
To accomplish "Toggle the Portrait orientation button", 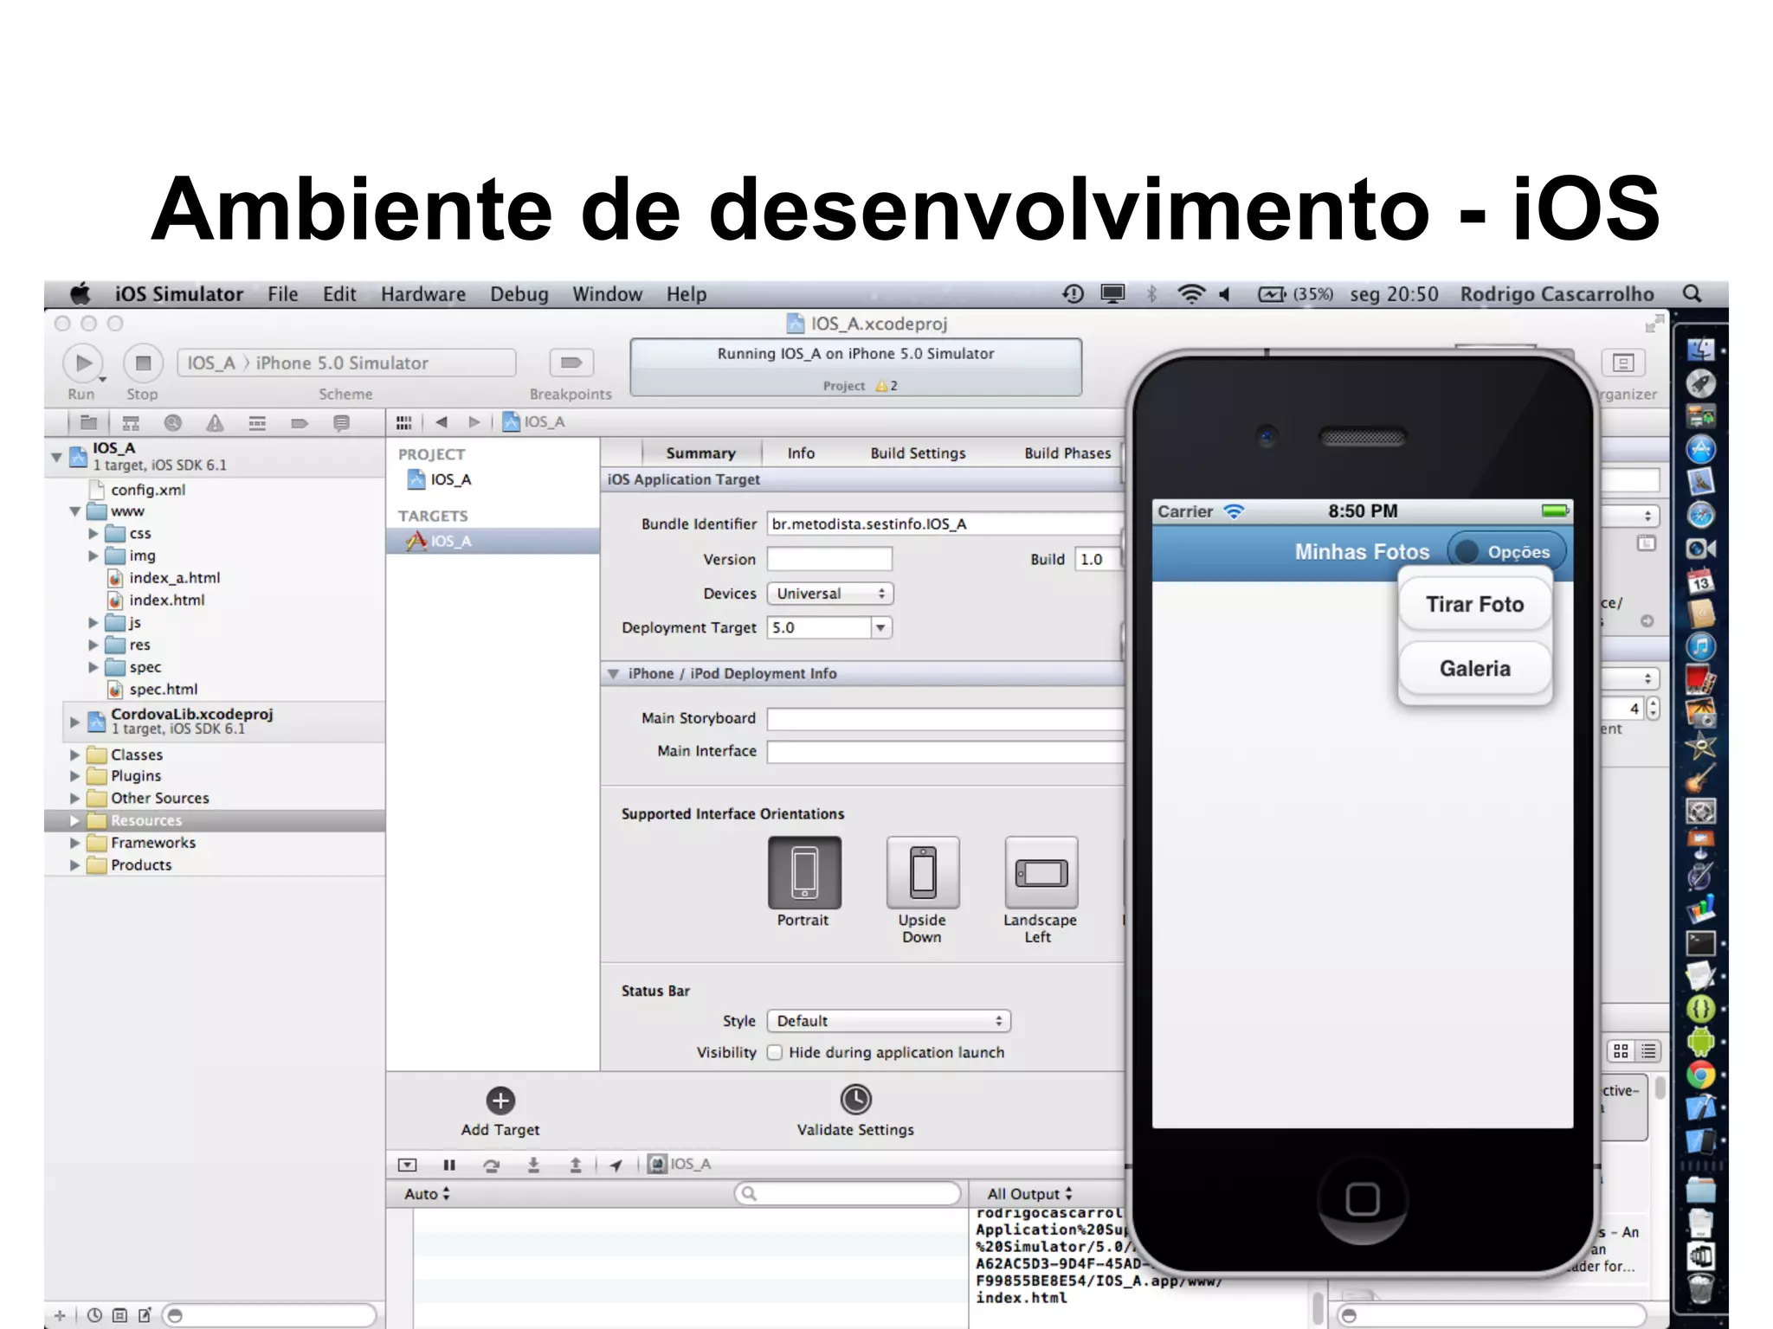I will click(x=804, y=872).
